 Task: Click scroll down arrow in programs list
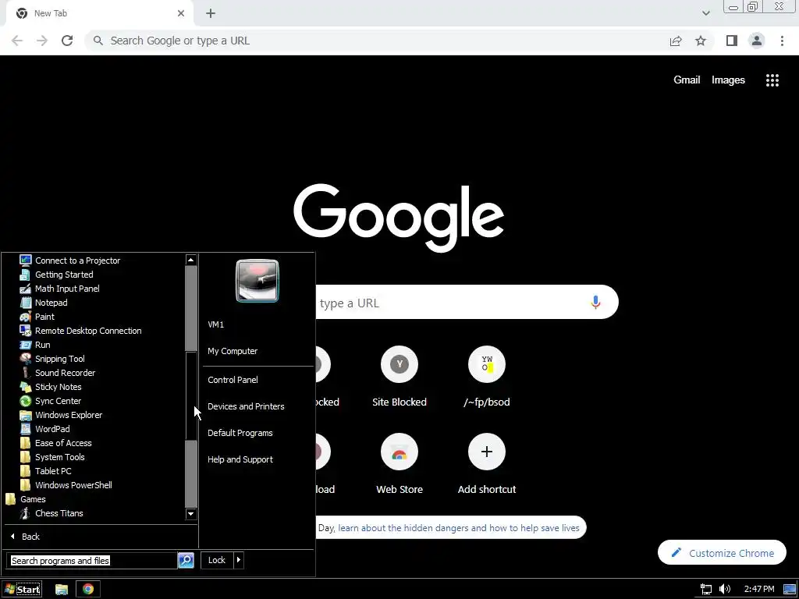[x=191, y=514]
